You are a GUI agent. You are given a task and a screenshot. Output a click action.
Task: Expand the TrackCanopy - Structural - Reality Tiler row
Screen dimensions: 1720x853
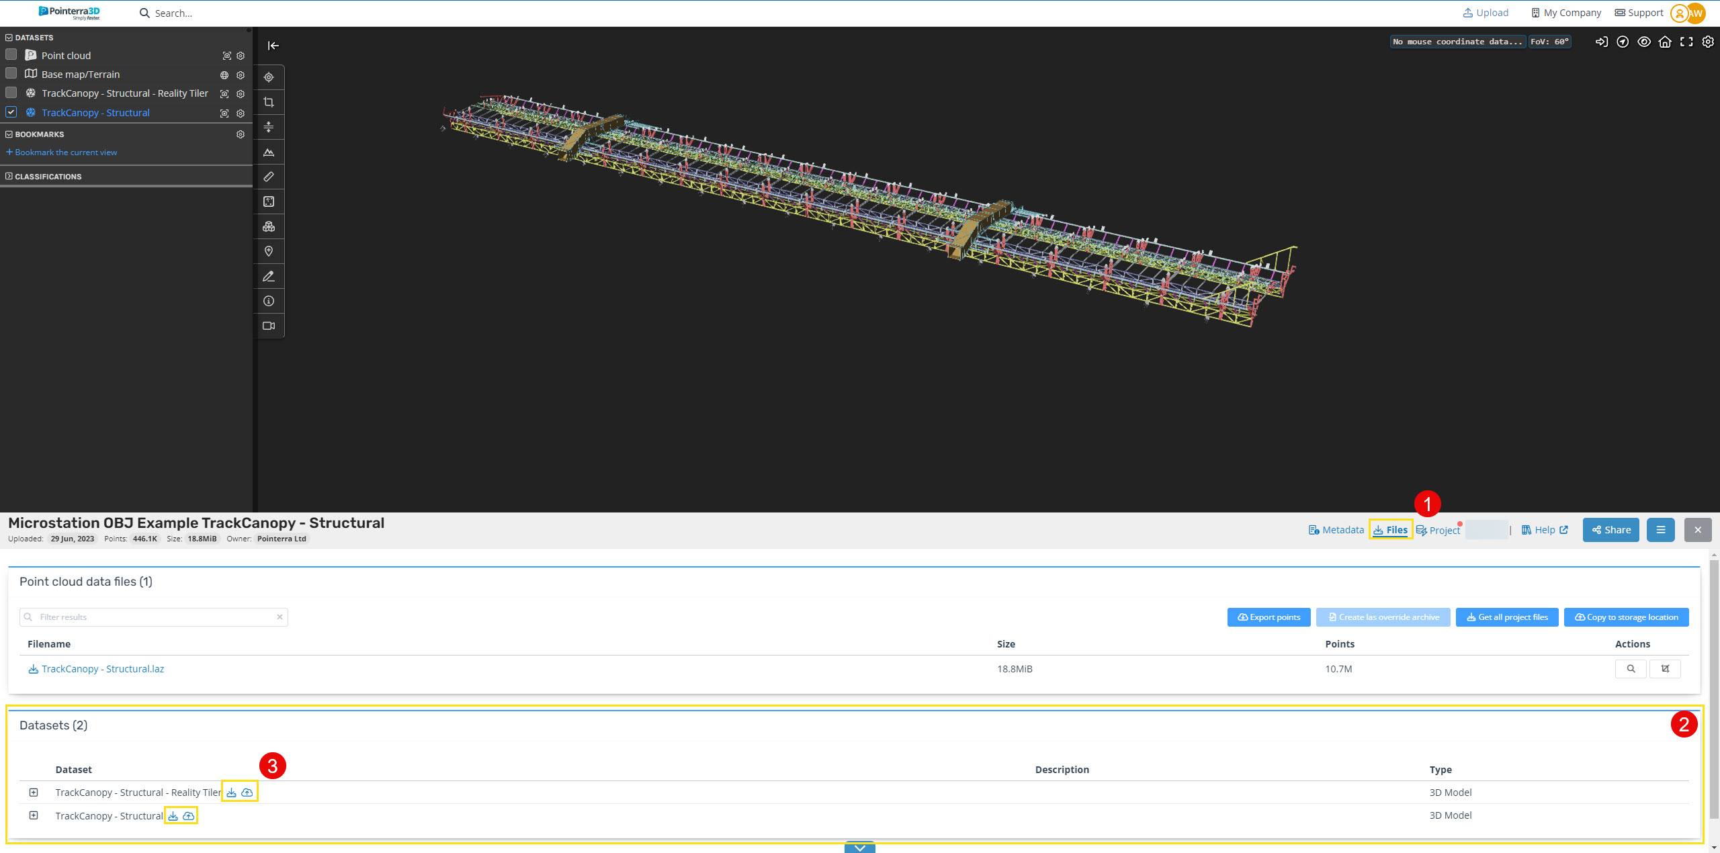pos(34,792)
